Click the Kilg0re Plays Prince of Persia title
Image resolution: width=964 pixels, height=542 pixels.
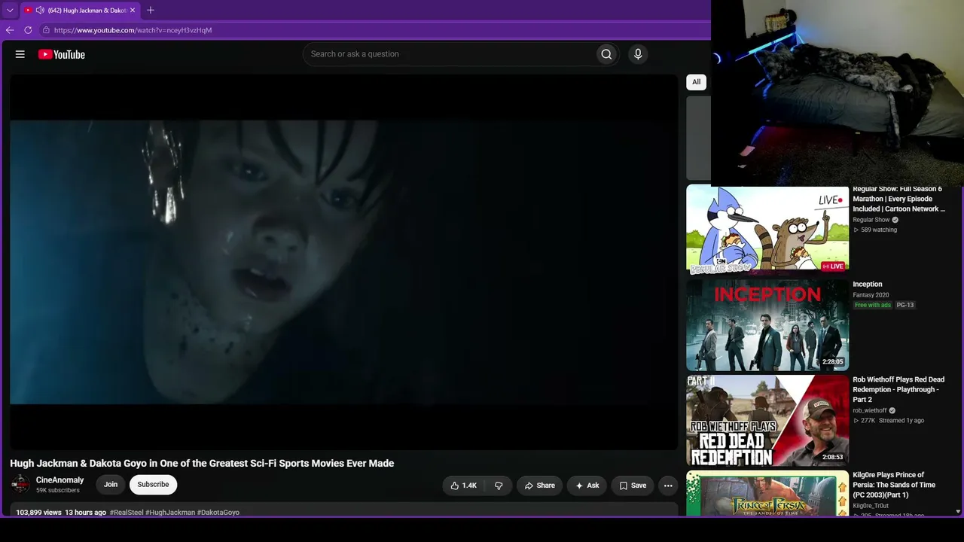click(x=894, y=485)
